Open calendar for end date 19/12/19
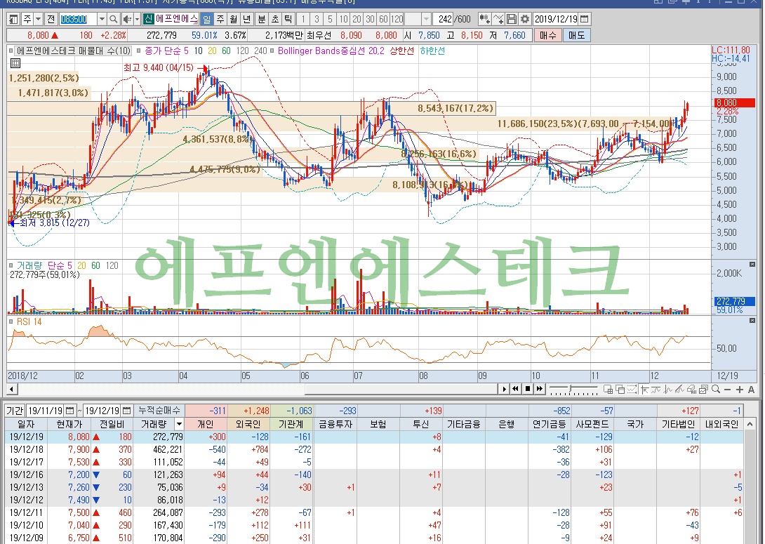The width and height of the screenshot is (765, 544). pyautogui.click(x=126, y=411)
